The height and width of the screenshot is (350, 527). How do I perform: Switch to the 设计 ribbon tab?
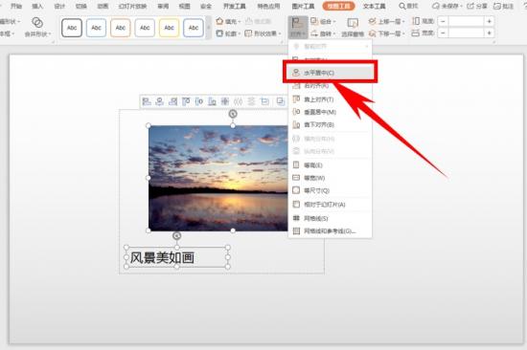coord(59,6)
